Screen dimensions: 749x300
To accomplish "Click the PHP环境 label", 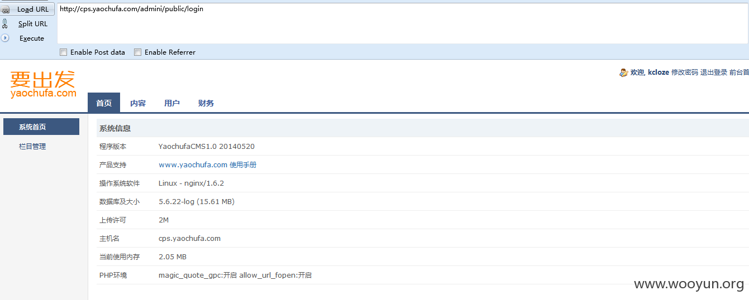I will tap(113, 275).
